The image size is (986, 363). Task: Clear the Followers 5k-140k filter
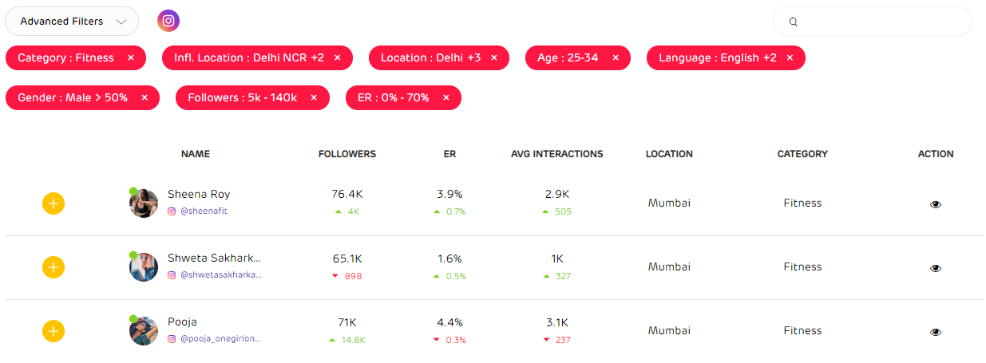pos(314,98)
